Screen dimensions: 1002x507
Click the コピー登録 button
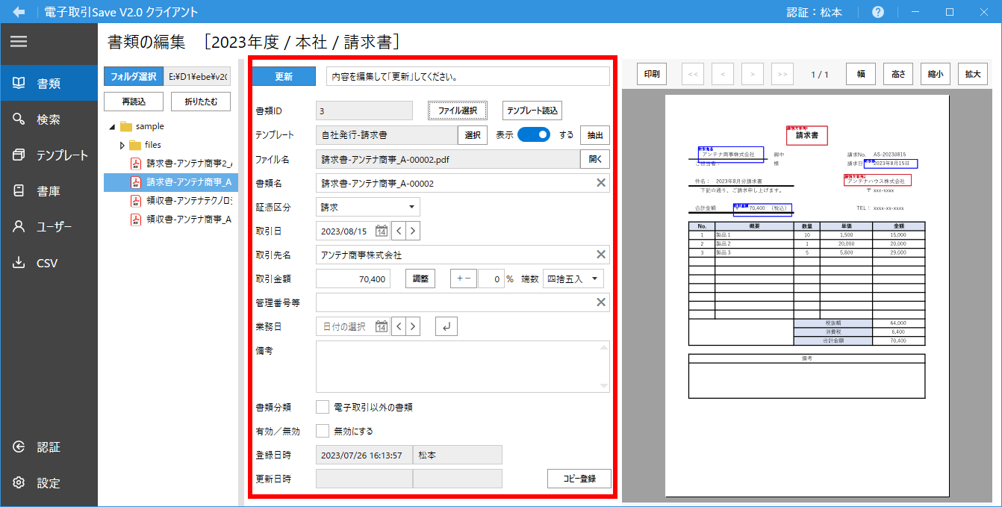[x=579, y=479]
